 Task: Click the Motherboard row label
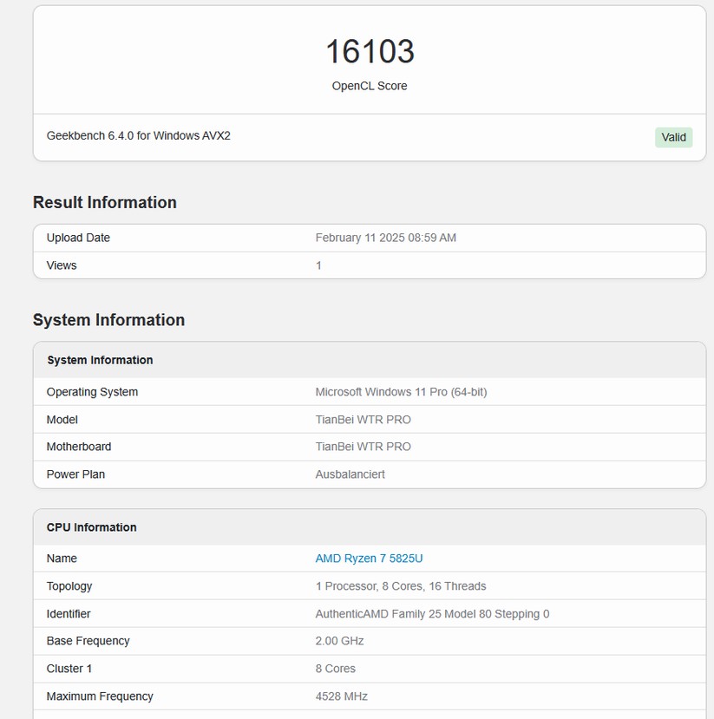79,447
